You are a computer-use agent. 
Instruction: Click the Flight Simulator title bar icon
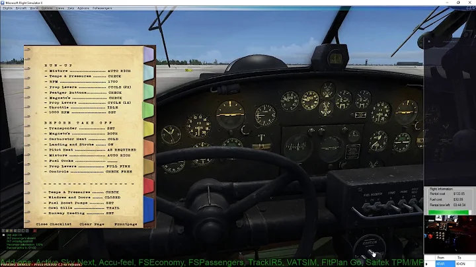(3, 3)
